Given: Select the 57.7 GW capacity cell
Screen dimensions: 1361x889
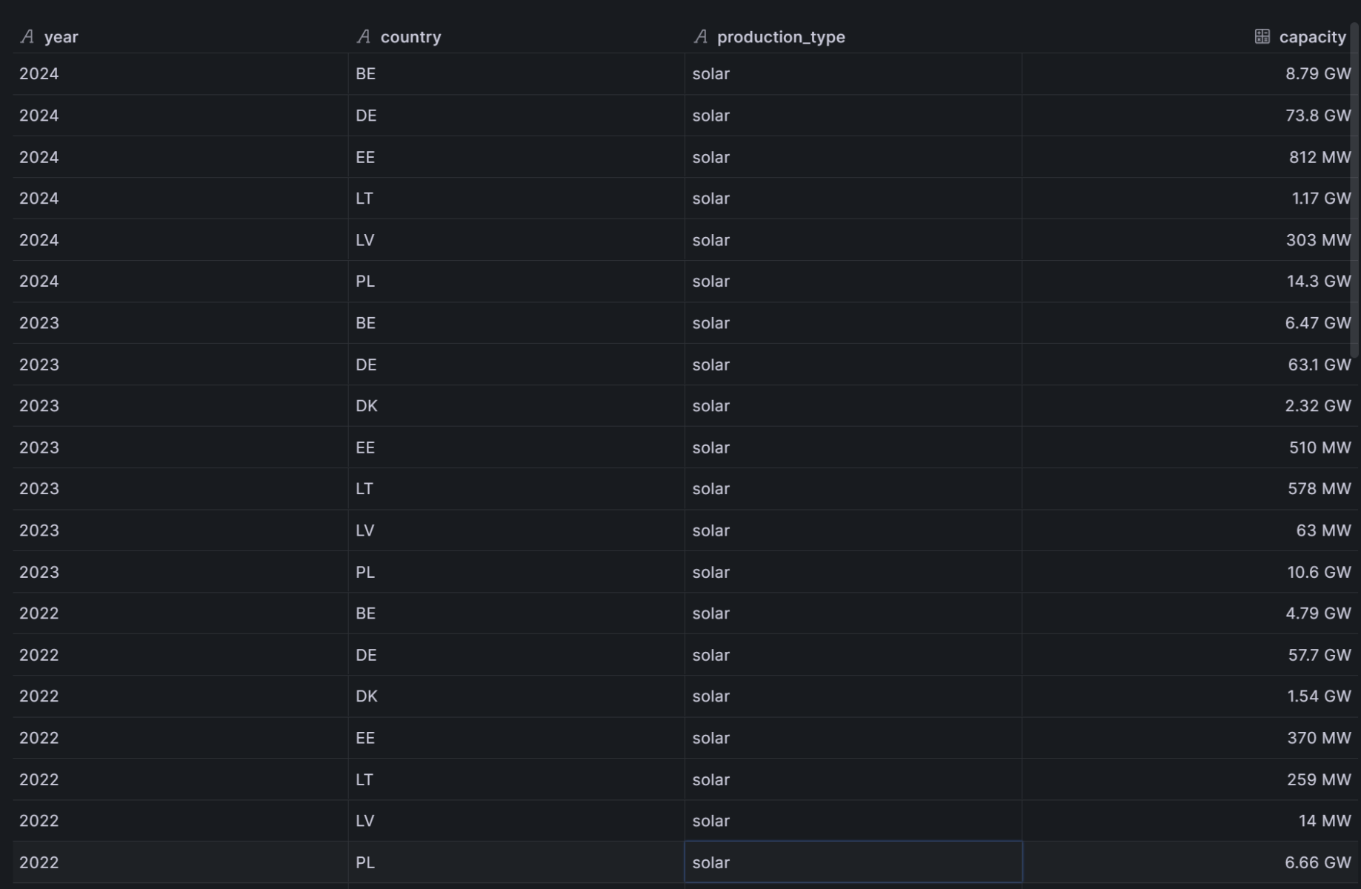Looking at the screenshot, I should [x=1319, y=655].
